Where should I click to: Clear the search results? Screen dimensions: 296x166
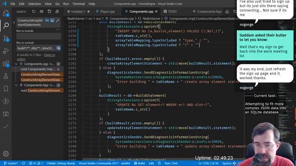[42, 12]
